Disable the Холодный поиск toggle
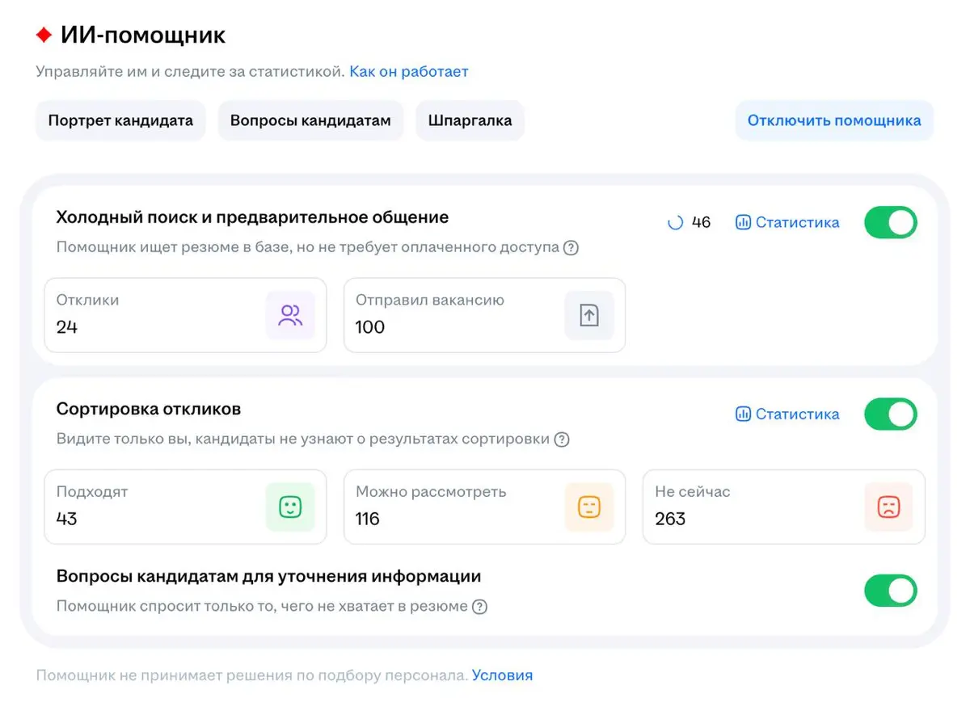970x715 pixels. coord(891,222)
